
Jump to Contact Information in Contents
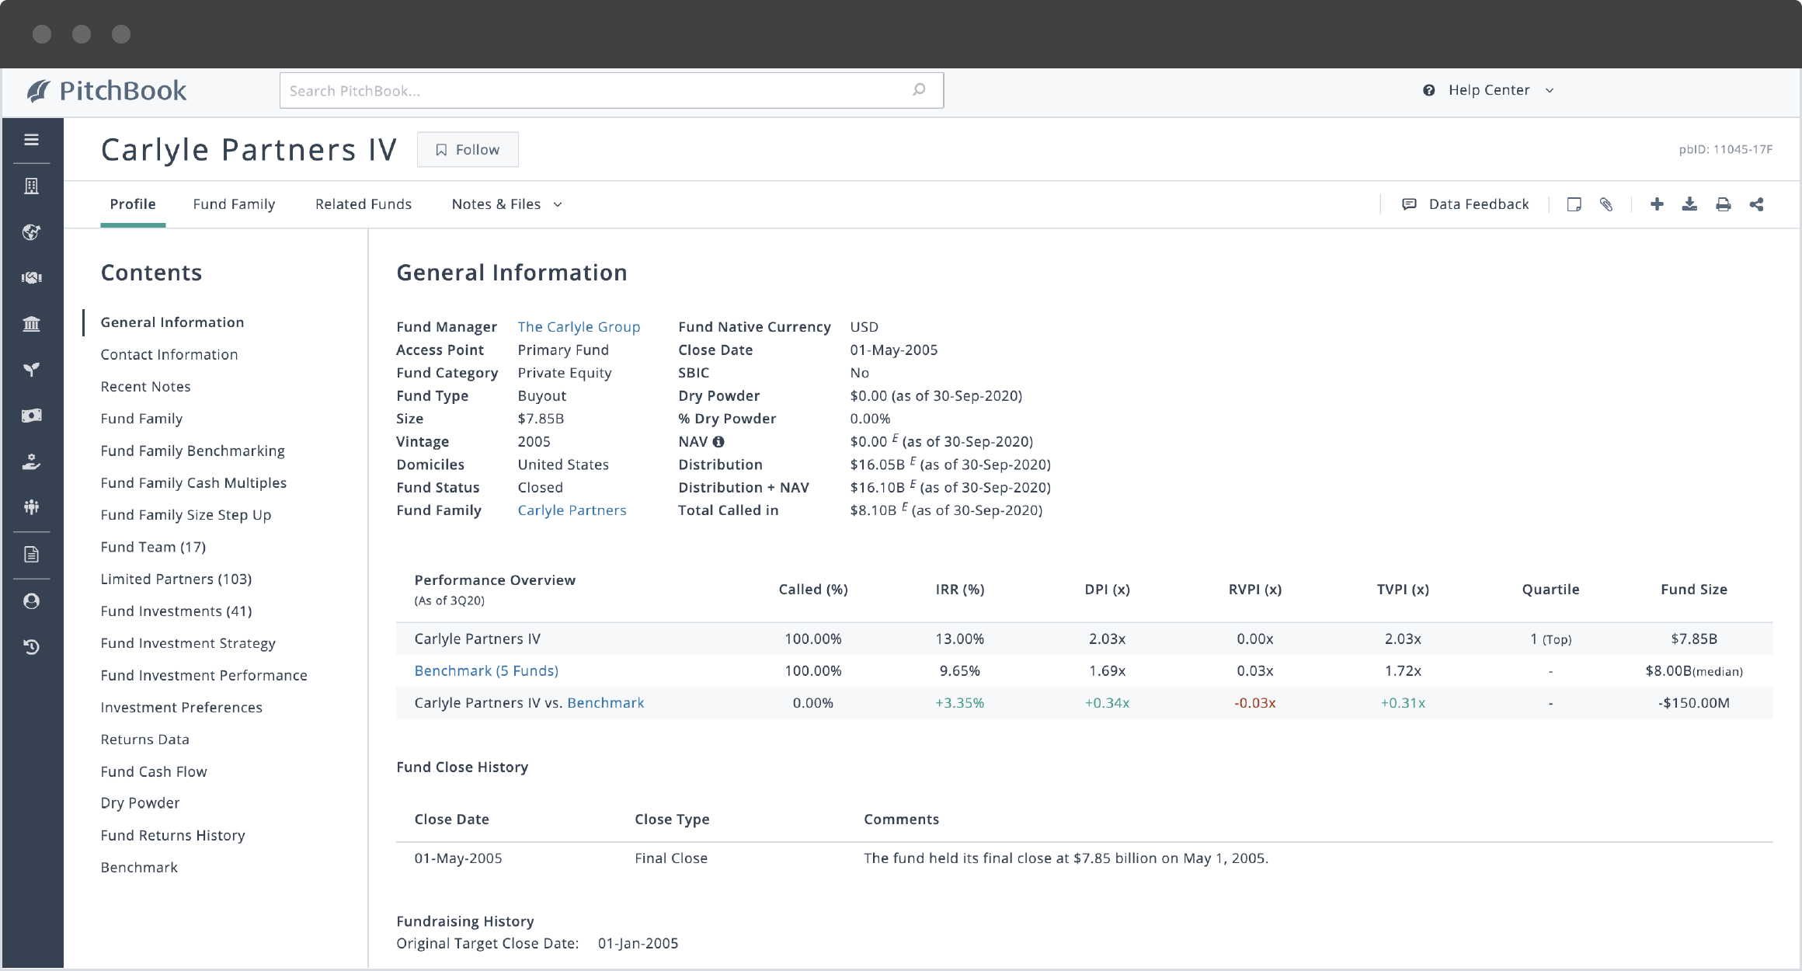coord(169,354)
